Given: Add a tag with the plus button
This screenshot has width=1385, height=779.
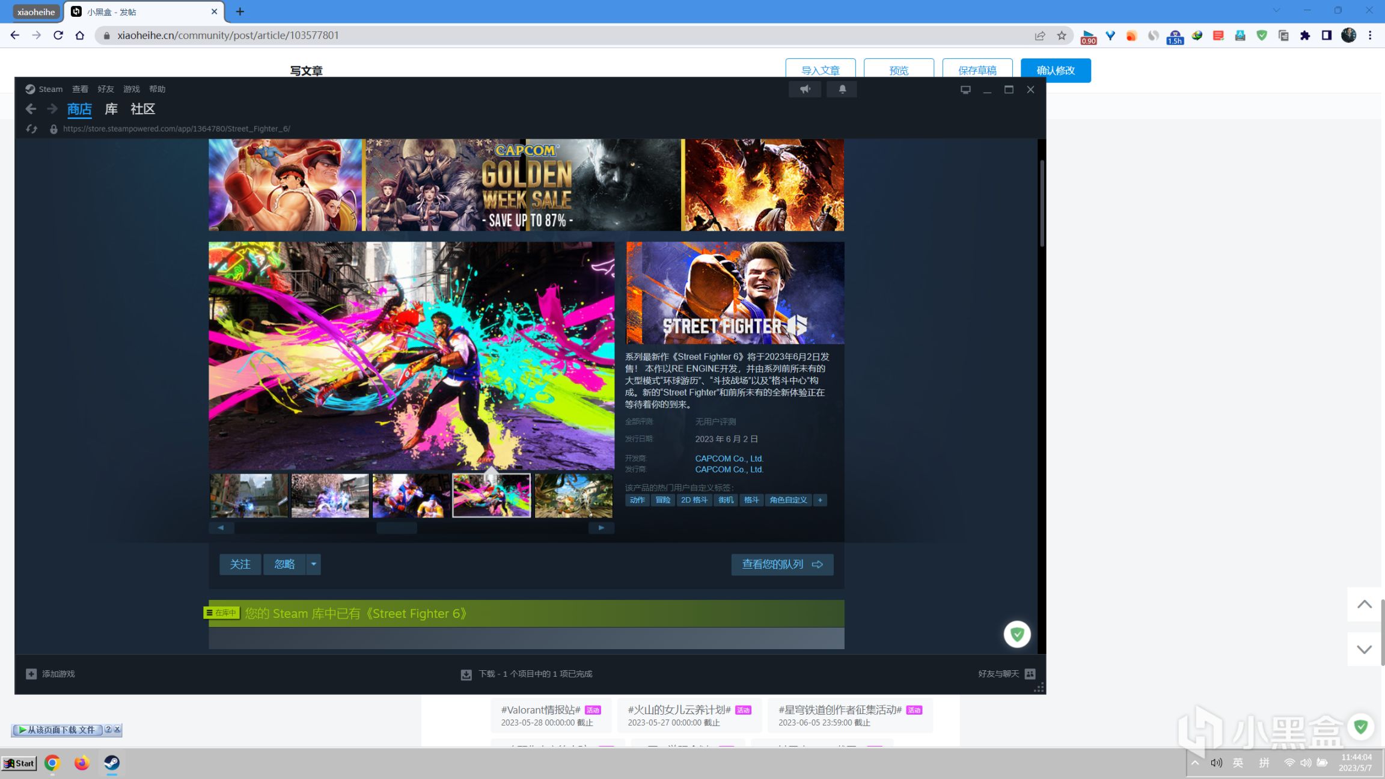Looking at the screenshot, I should pos(820,500).
